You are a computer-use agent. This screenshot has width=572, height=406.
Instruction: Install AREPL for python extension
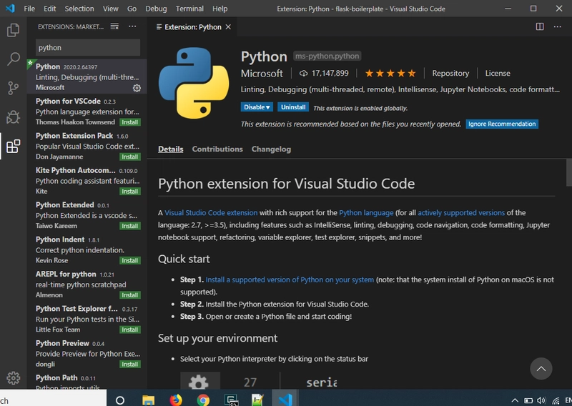130,295
